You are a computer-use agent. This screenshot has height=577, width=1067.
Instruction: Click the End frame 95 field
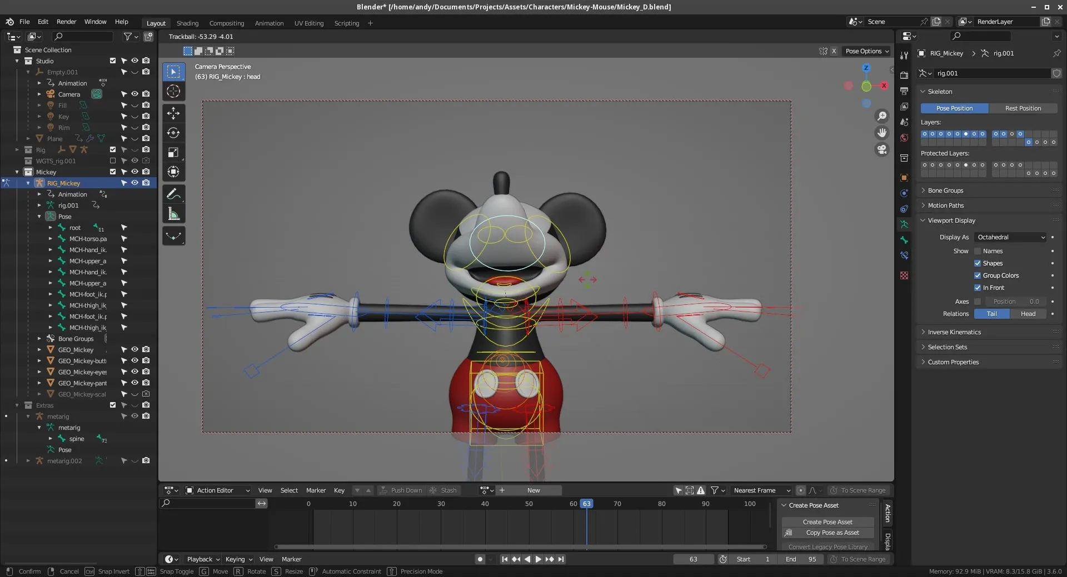click(x=801, y=559)
